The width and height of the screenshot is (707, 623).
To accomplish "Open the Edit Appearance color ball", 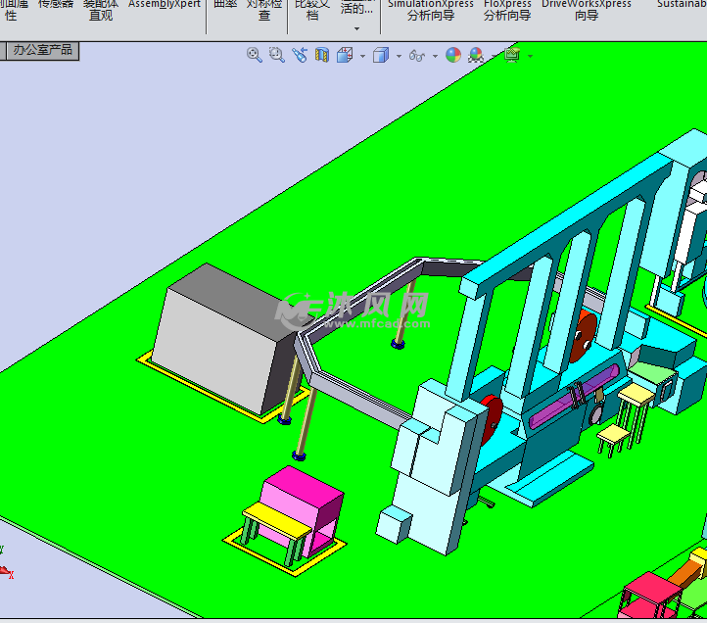I will tap(453, 56).
